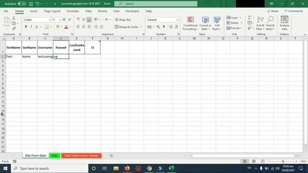The height and width of the screenshot is (173, 308).
Task: Open the File menu
Action: pyautogui.click(x=6, y=11)
